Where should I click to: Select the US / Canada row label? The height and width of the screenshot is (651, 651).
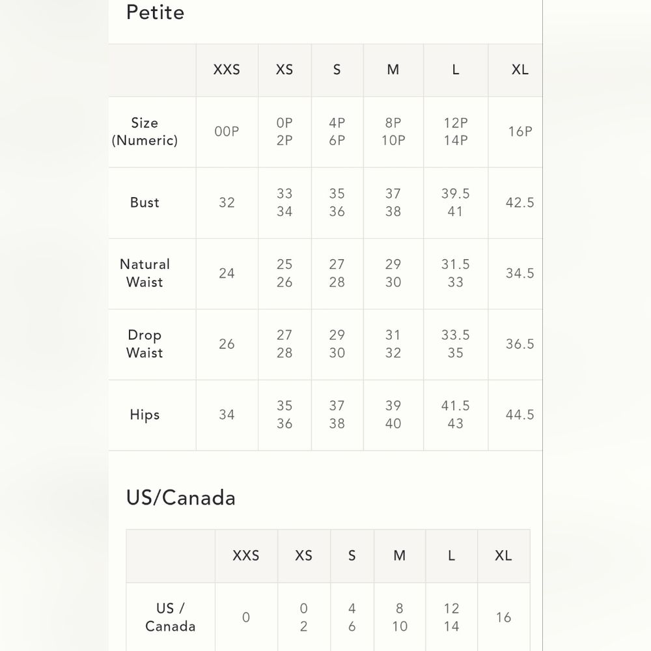170,617
